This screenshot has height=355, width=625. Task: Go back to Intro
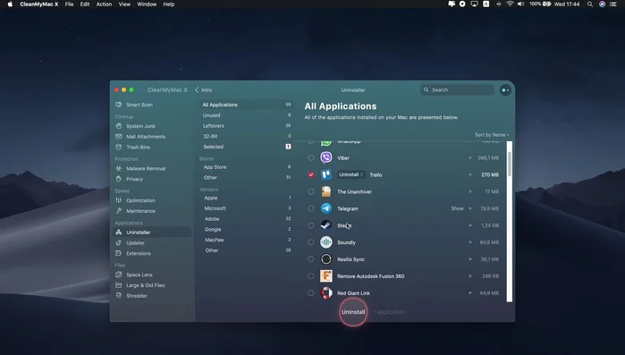(x=203, y=90)
